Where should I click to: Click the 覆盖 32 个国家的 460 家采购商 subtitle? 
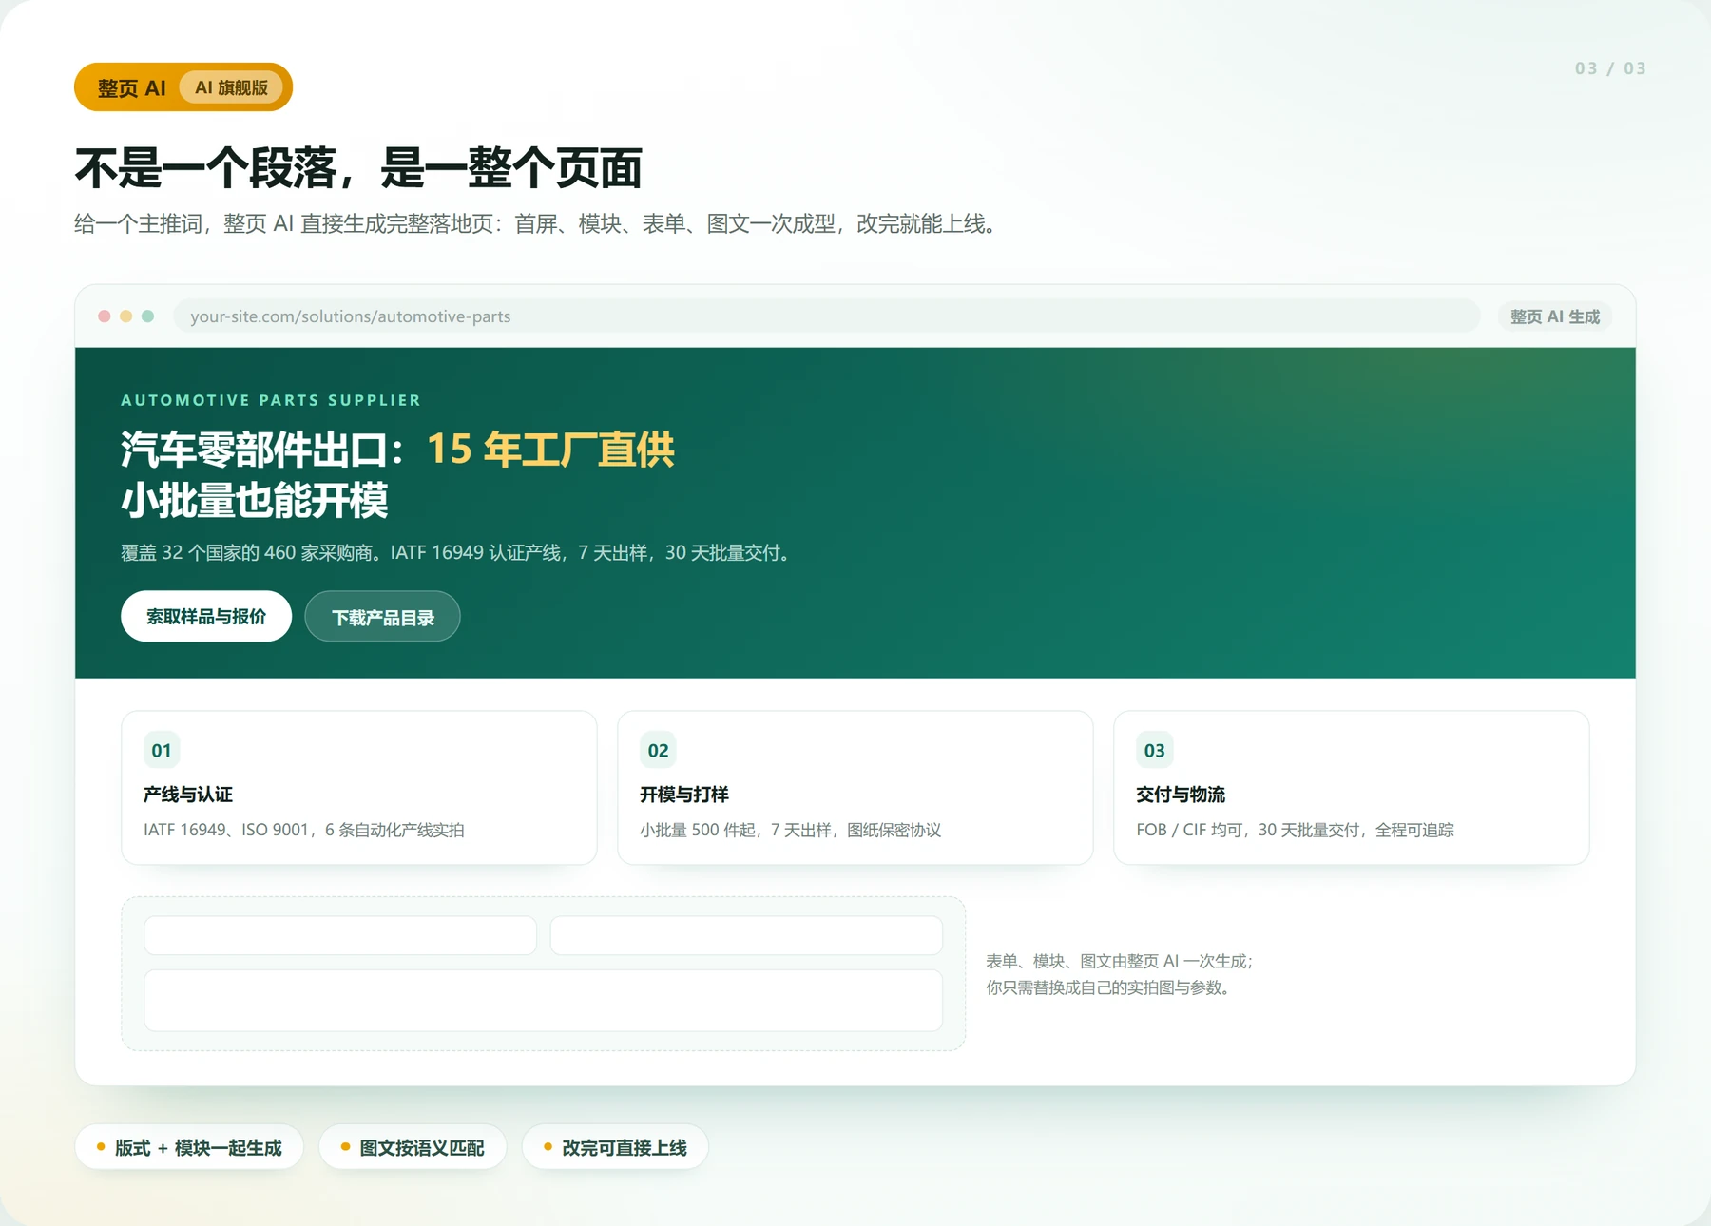pyautogui.click(x=458, y=552)
